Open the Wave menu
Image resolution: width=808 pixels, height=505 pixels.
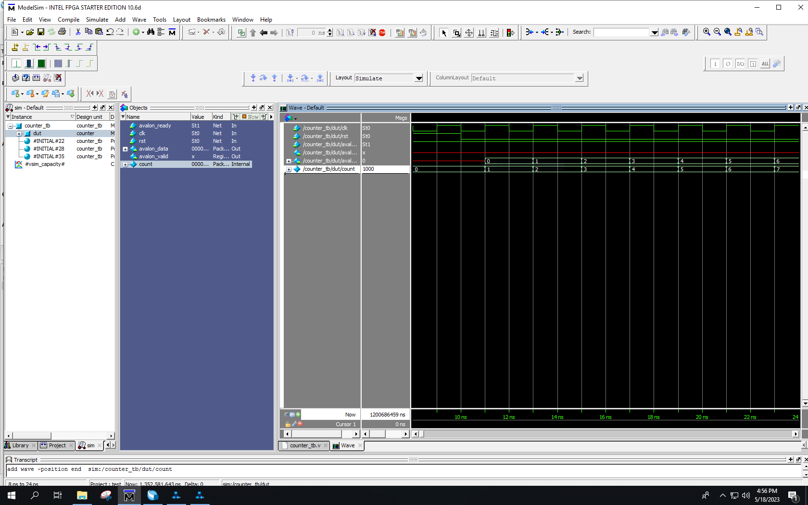(139, 20)
